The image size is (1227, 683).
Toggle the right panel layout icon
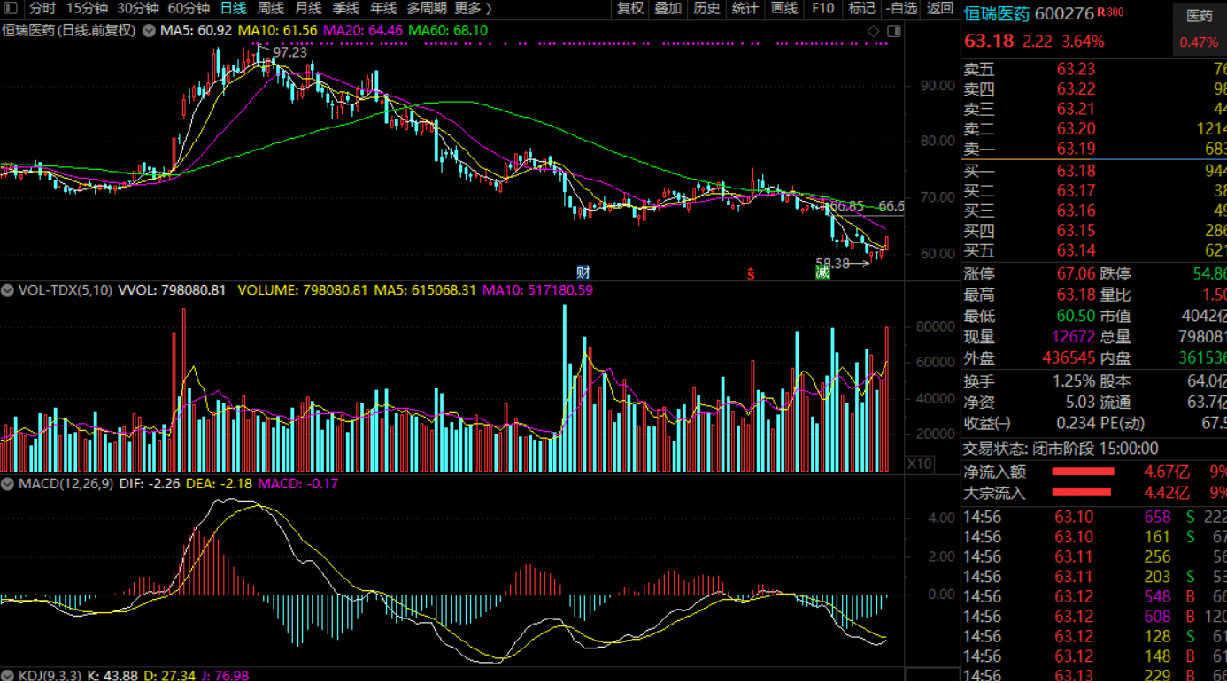893,31
